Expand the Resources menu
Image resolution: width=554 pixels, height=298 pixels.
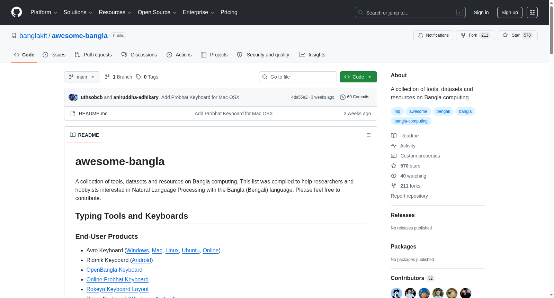click(x=115, y=12)
